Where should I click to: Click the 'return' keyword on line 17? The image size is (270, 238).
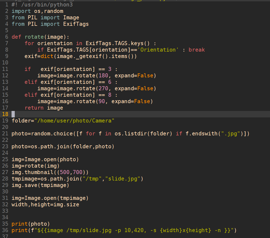tap(34, 108)
